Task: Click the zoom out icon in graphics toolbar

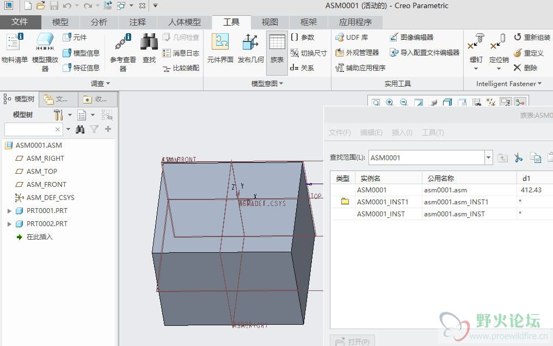Action: [x=404, y=102]
